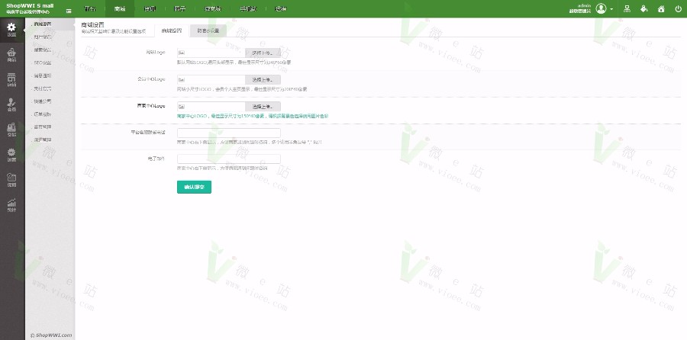Open the Members section person icon
687x340 pixels.
(11, 104)
